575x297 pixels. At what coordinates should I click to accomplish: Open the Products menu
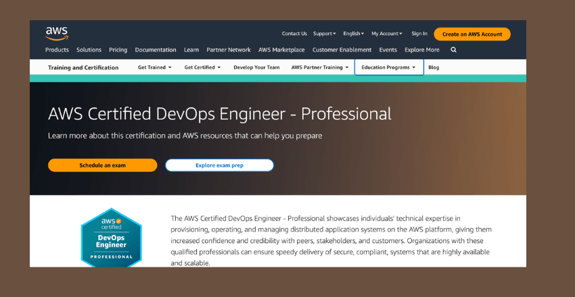click(57, 50)
